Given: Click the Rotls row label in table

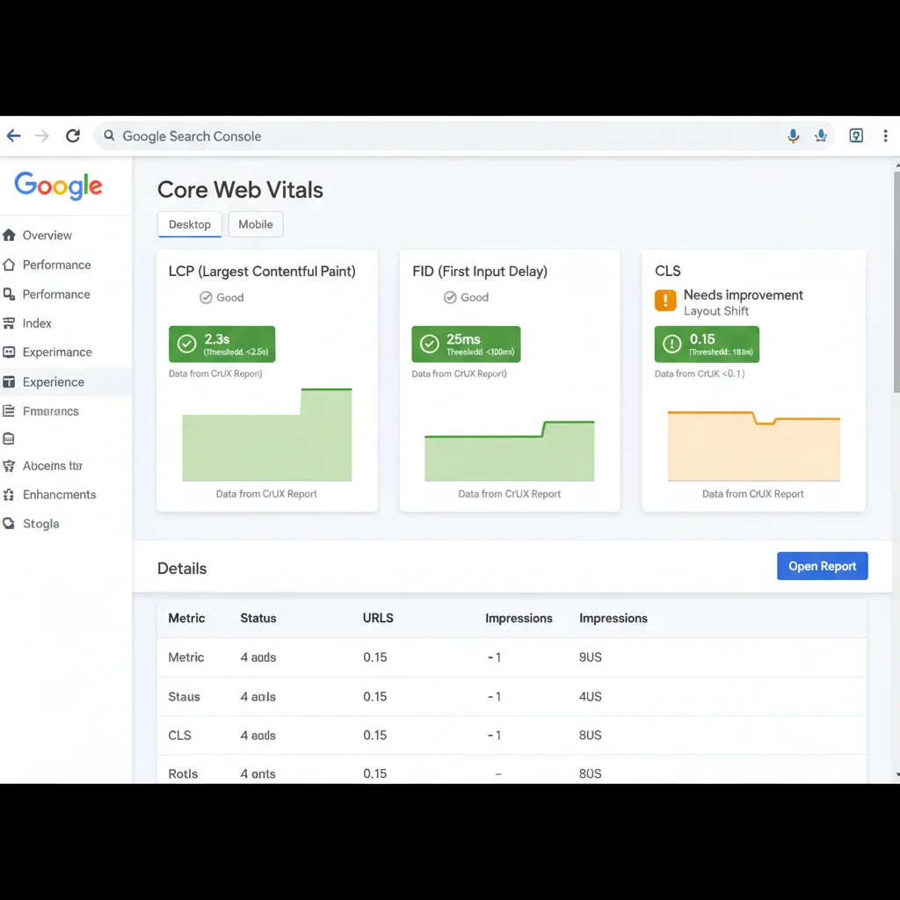Looking at the screenshot, I should (x=183, y=773).
